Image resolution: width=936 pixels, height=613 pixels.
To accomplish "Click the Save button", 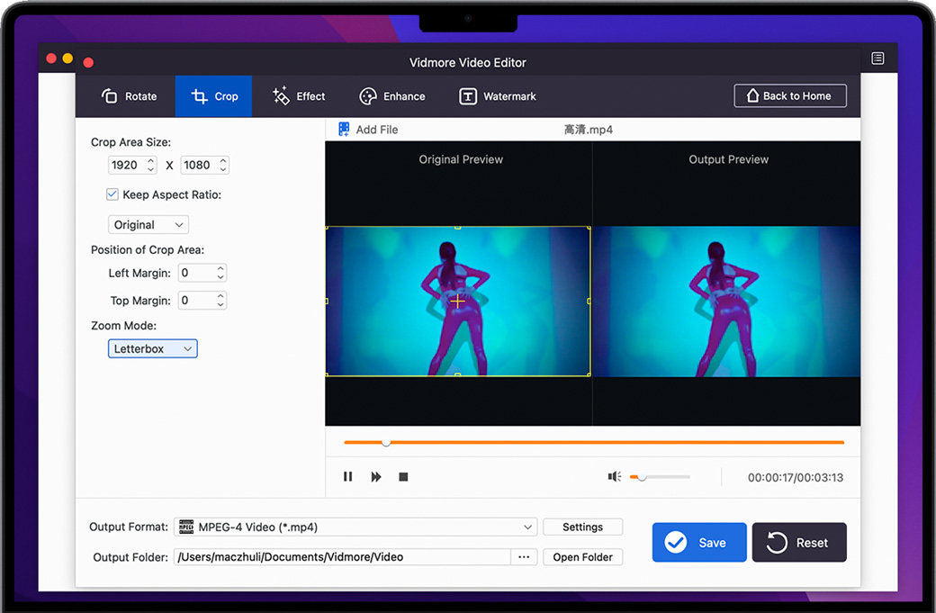I will [699, 543].
